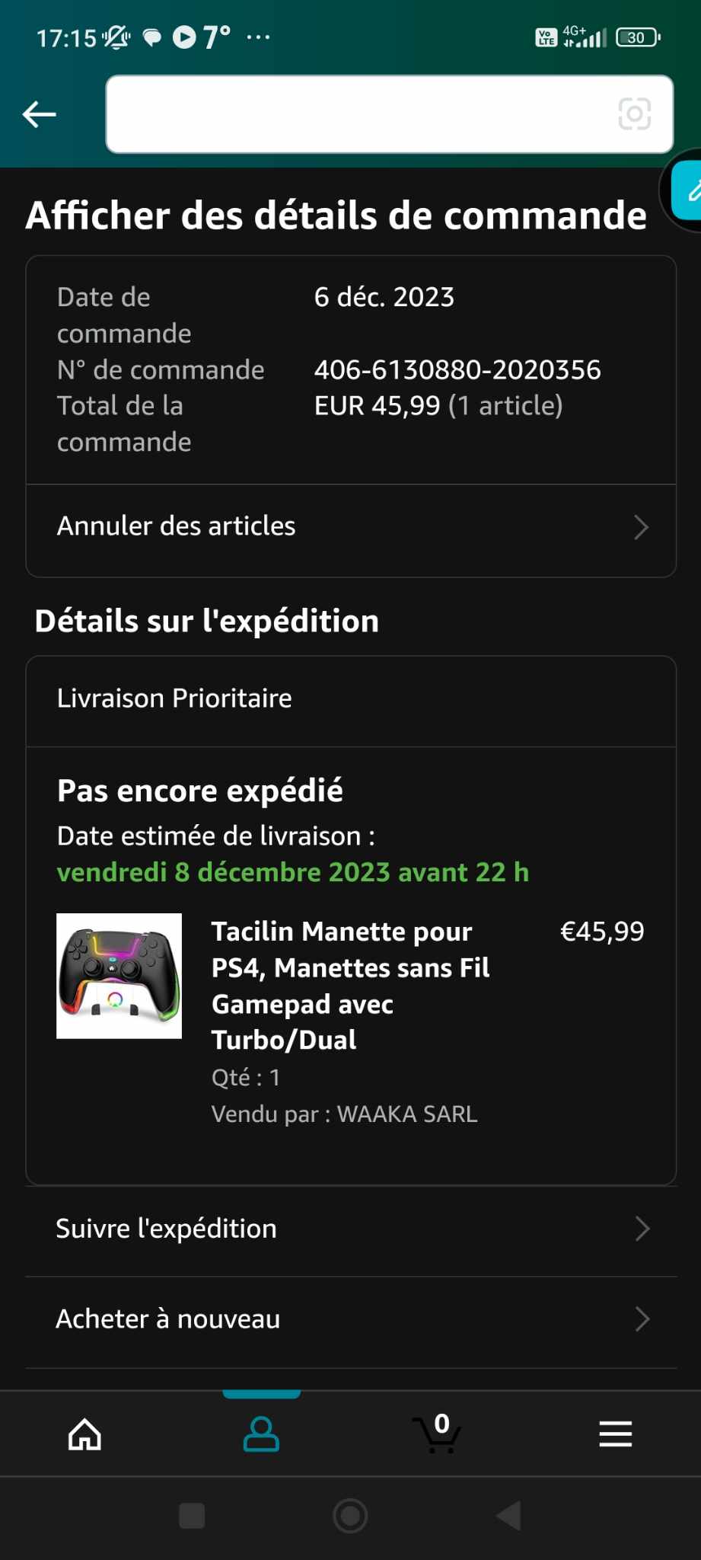Tap the back arrow icon

pos(40,115)
